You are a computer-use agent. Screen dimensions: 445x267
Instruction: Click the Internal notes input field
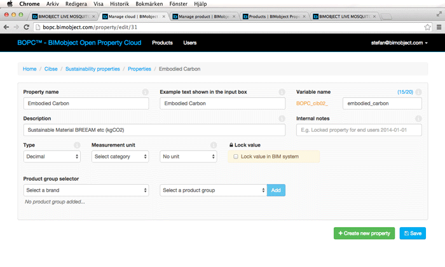359,130
